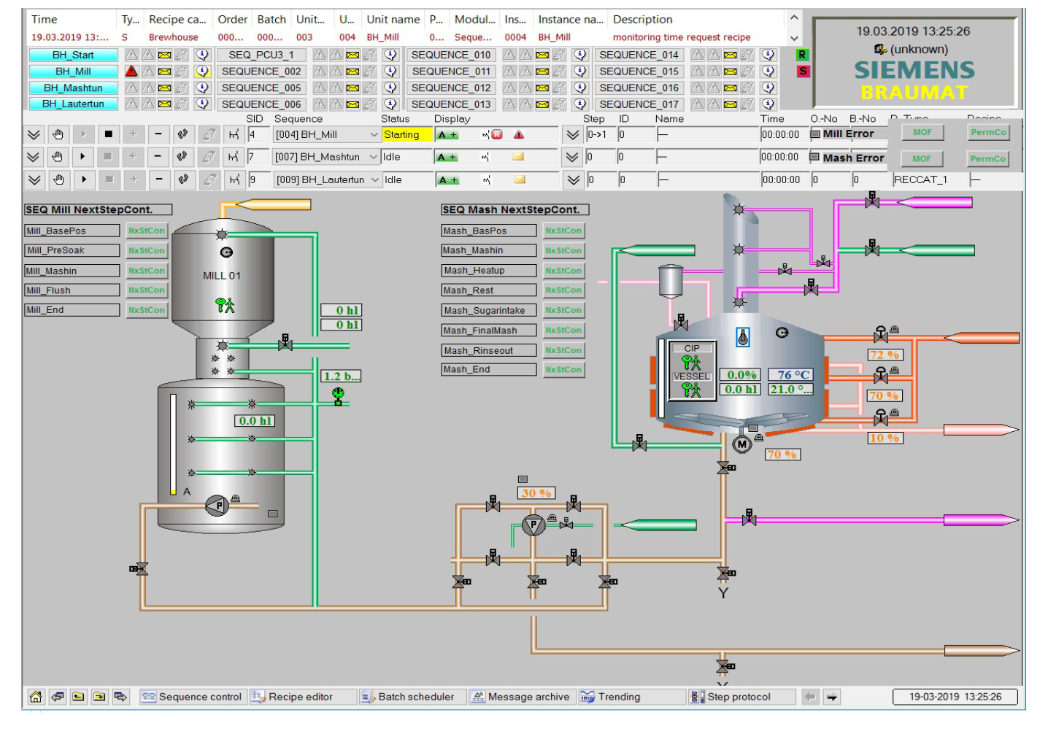Screen dimensions: 1048x750
Task: Open the Message archive tab
Action: click(522, 697)
